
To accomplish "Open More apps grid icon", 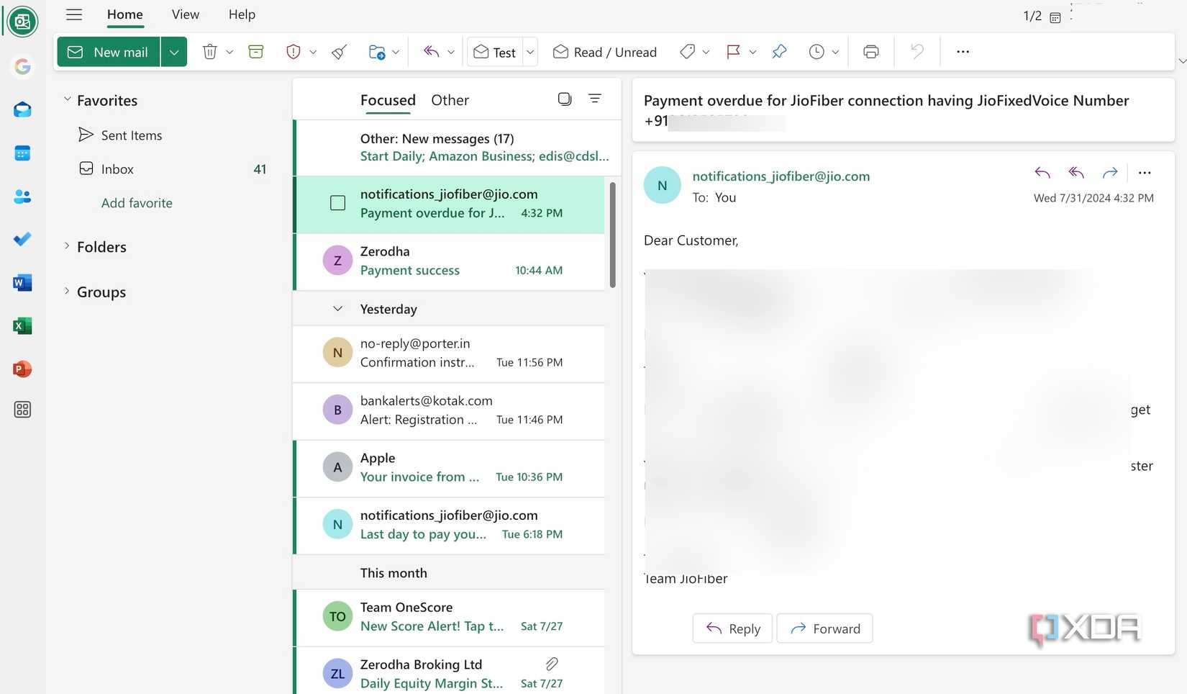I will 22,410.
